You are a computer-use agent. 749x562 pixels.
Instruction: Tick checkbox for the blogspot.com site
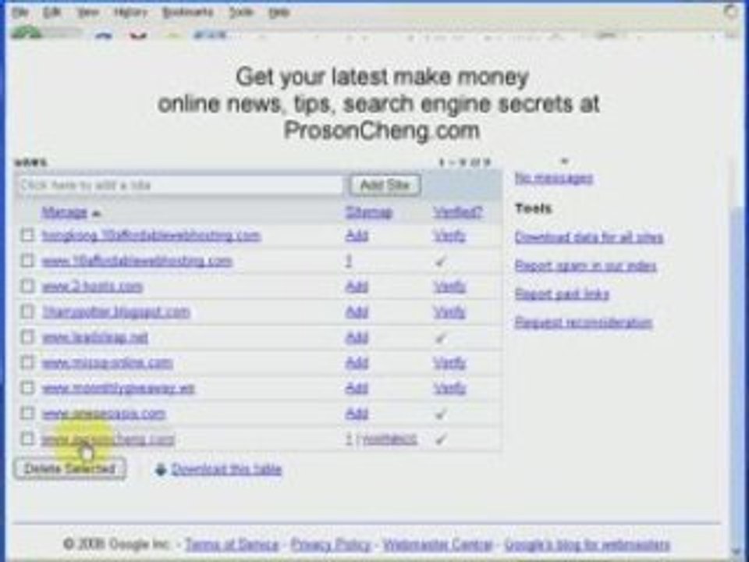(27, 311)
